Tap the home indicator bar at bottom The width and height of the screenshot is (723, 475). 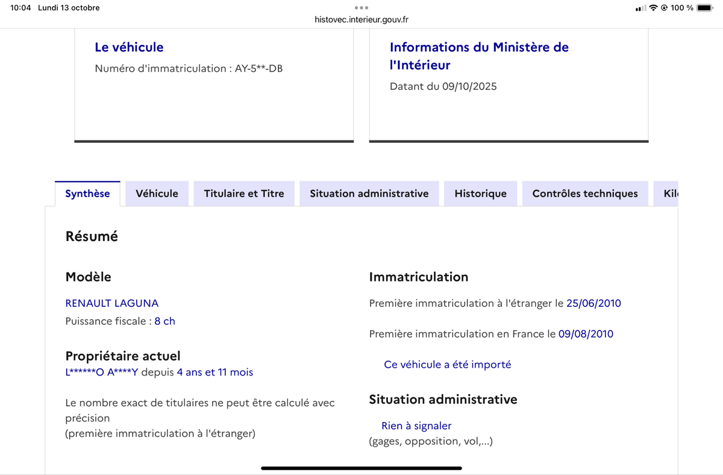coord(361,468)
